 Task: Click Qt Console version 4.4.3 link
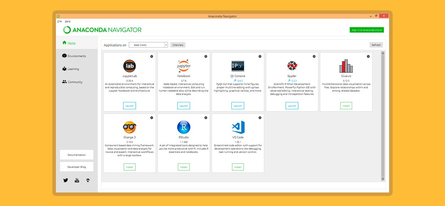click(x=240, y=81)
